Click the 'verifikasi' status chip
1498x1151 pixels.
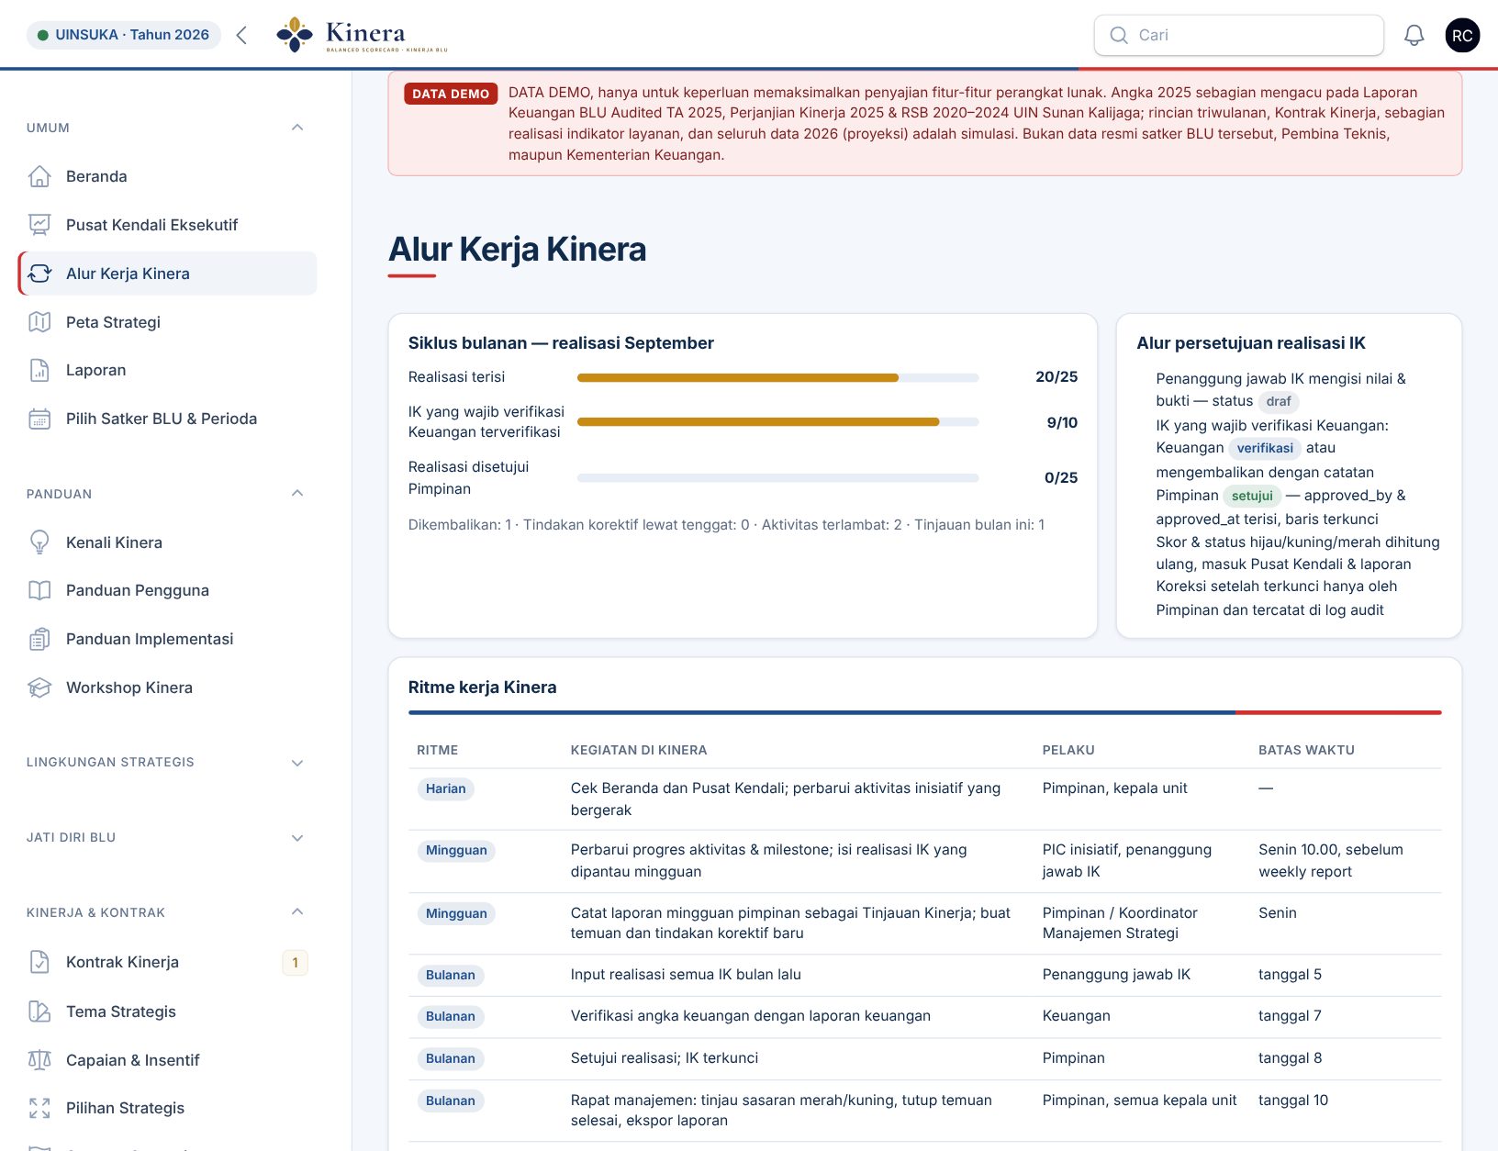point(1264,448)
